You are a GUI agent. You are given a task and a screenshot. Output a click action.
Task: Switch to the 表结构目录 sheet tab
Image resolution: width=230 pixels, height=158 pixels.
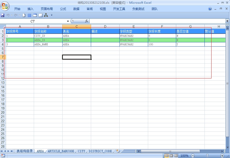pyautogui.click(x=25, y=151)
